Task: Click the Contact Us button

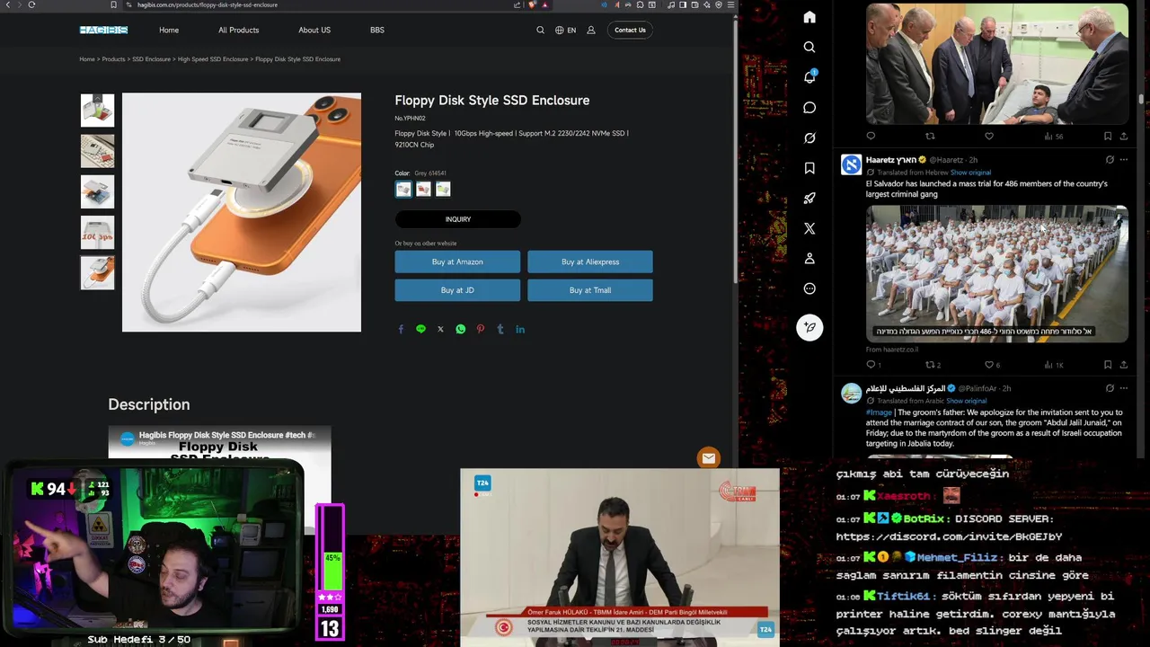Action: click(630, 30)
